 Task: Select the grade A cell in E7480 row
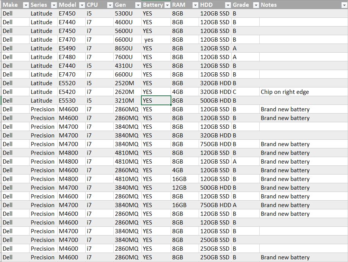pyautogui.click(x=246, y=57)
